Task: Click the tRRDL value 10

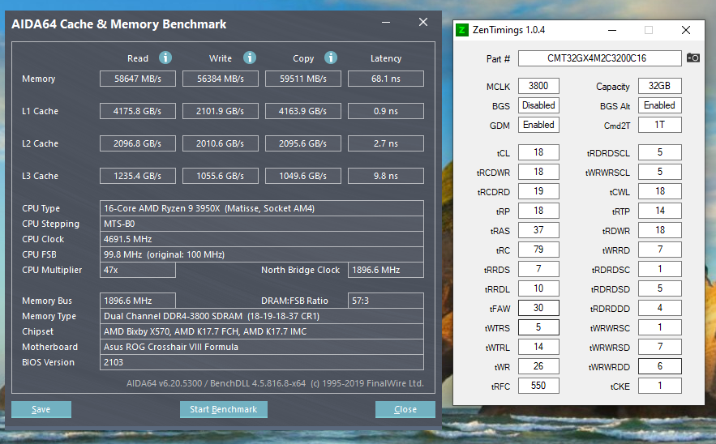Action: (538, 288)
